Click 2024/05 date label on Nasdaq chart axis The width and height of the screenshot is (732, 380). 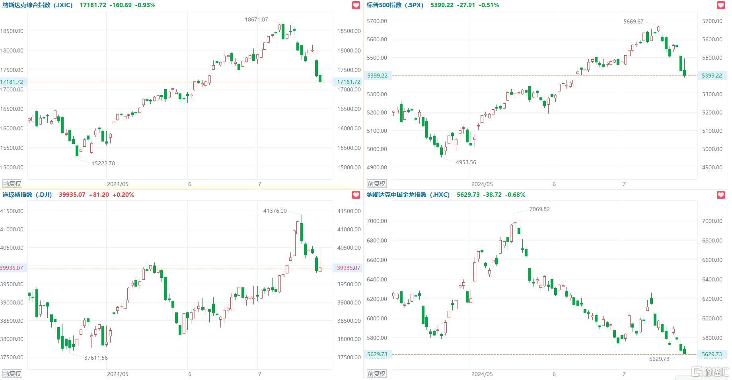[118, 184]
